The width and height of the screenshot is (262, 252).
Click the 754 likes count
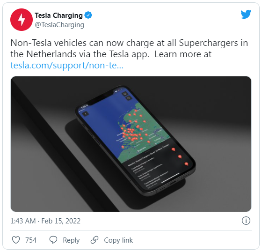click(x=31, y=240)
